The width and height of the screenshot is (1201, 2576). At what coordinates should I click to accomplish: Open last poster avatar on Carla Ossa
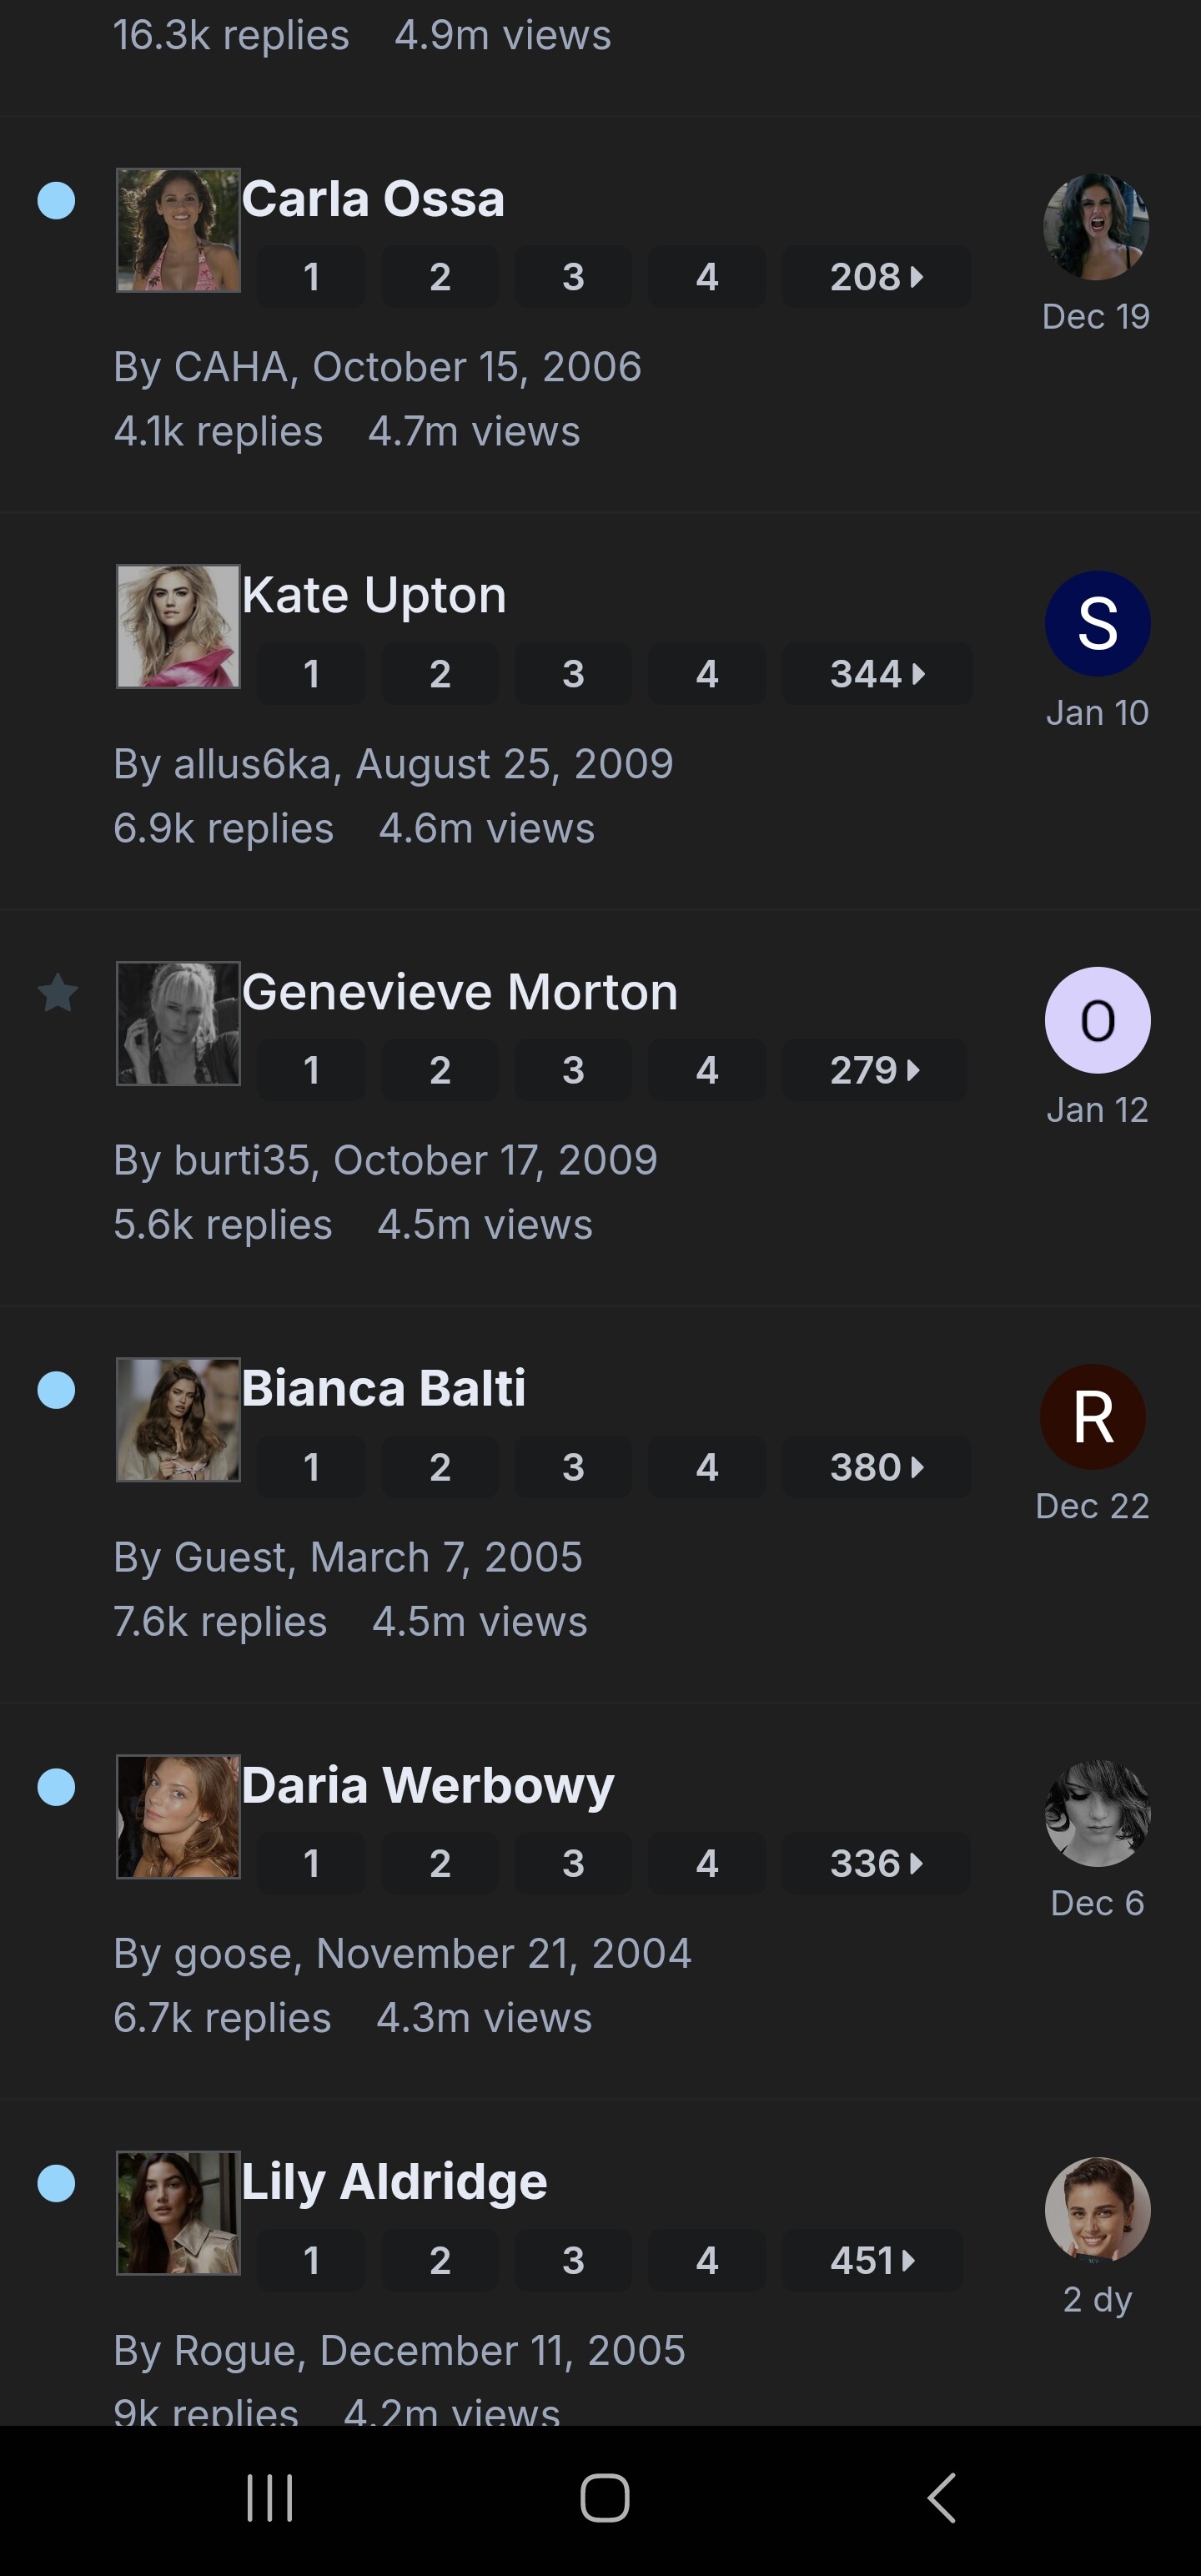click(x=1096, y=227)
